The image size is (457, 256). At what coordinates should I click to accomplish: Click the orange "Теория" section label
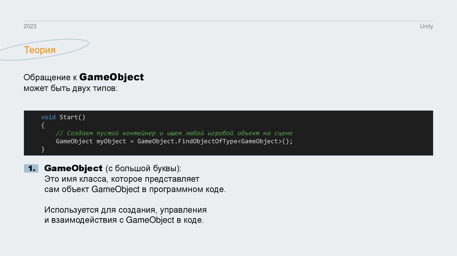click(40, 50)
